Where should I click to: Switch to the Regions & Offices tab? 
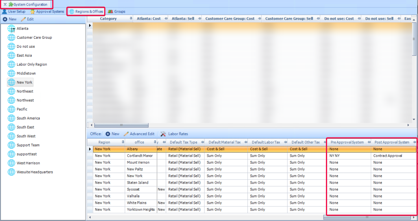tap(86, 12)
